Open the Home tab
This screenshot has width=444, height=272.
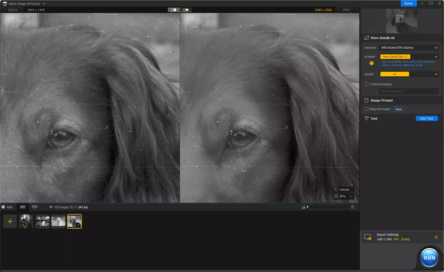click(x=408, y=3)
